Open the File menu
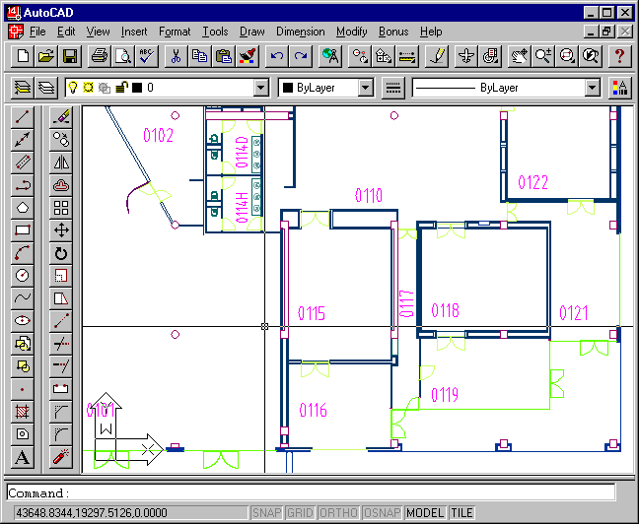This screenshot has width=639, height=524. pyautogui.click(x=37, y=32)
